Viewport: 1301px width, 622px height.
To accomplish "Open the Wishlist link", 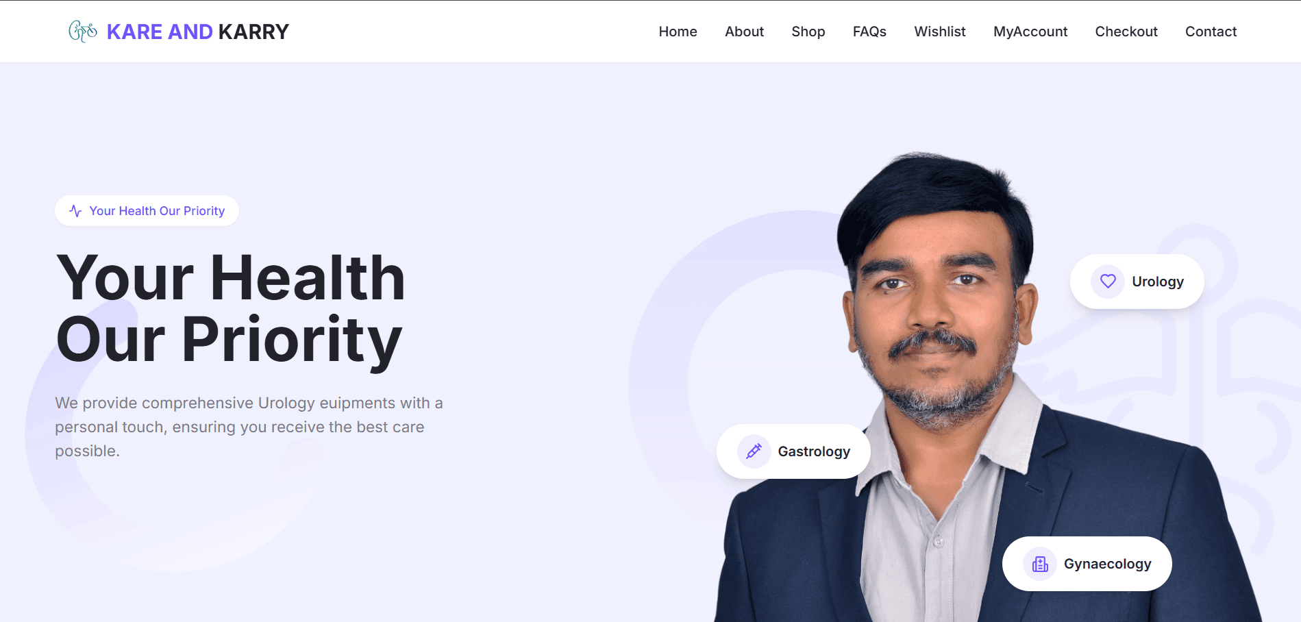I will click(x=939, y=32).
